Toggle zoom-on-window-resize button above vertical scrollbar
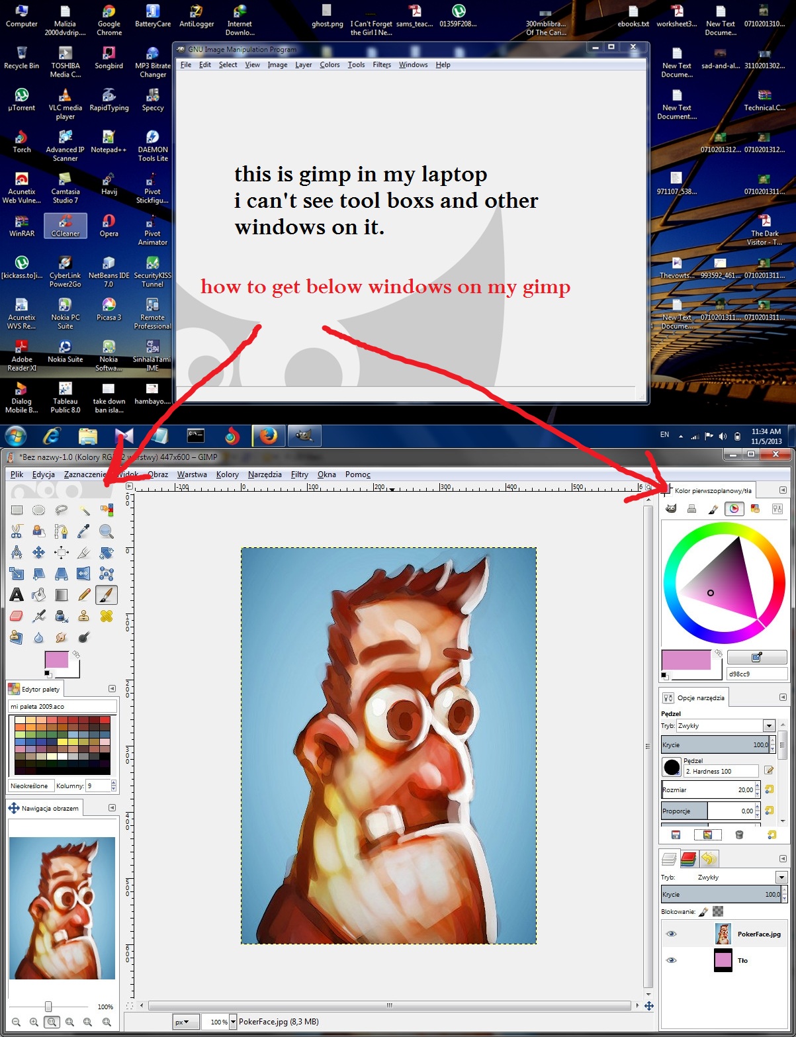This screenshot has height=1037, width=796. [648, 486]
